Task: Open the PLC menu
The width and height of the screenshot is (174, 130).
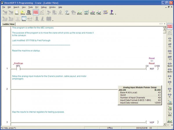Action: point(37,7)
